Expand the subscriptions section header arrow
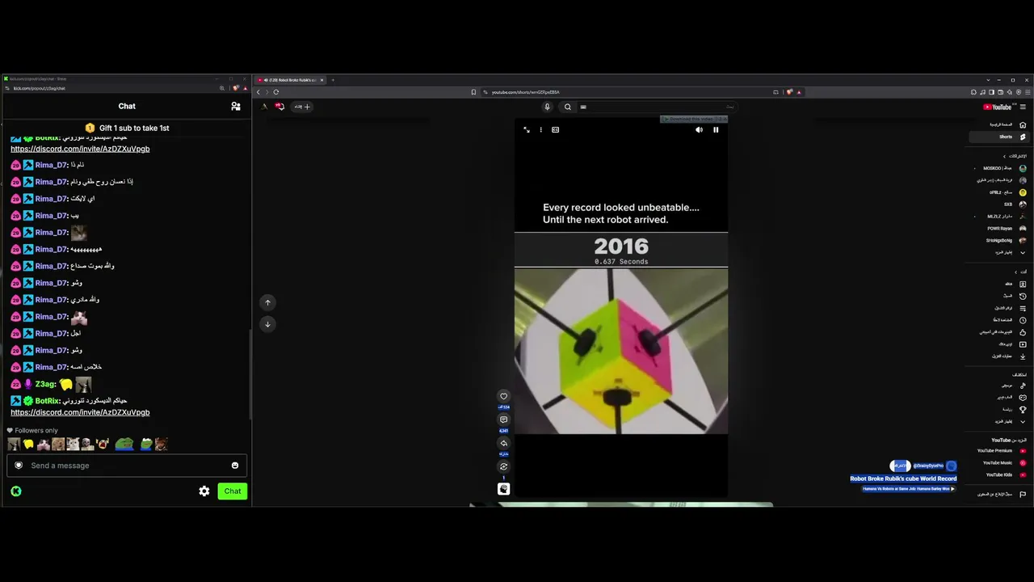 pos(1005,156)
